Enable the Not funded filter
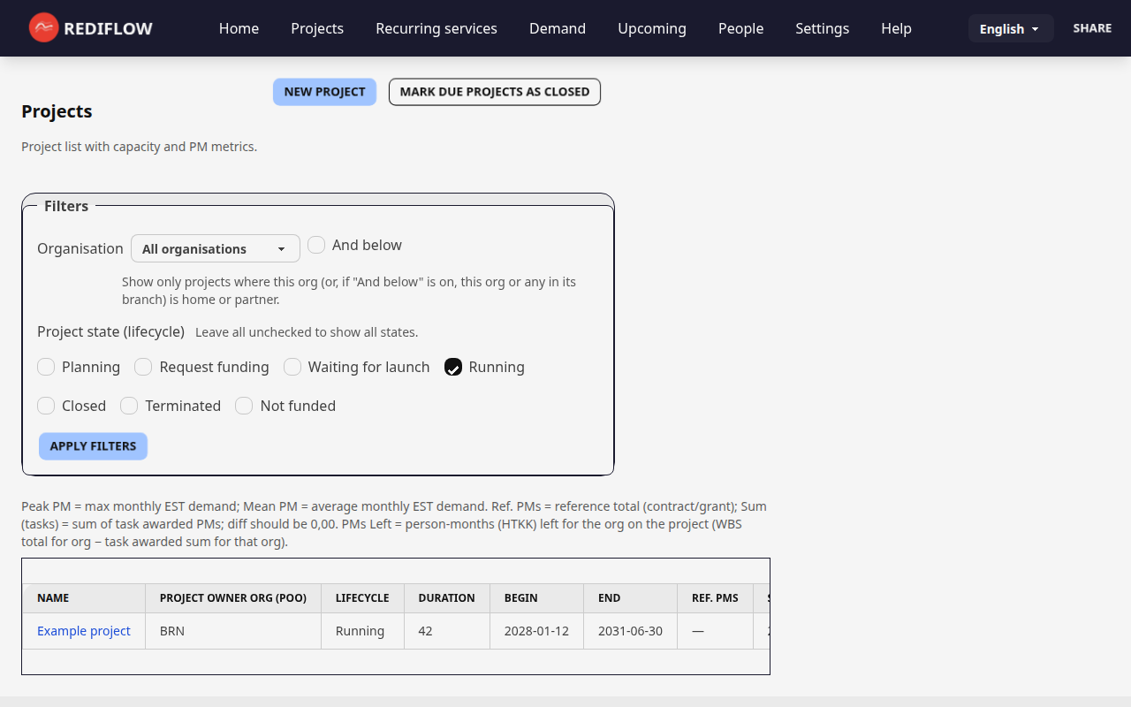The height and width of the screenshot is (707, 1131). pyautogui.click(x=243, y=406)
